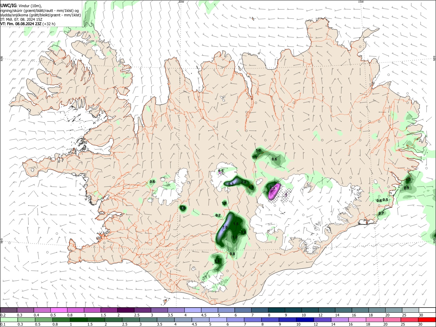Select upper legend swatch between 4 and 4.5

(x=193, y=310)
